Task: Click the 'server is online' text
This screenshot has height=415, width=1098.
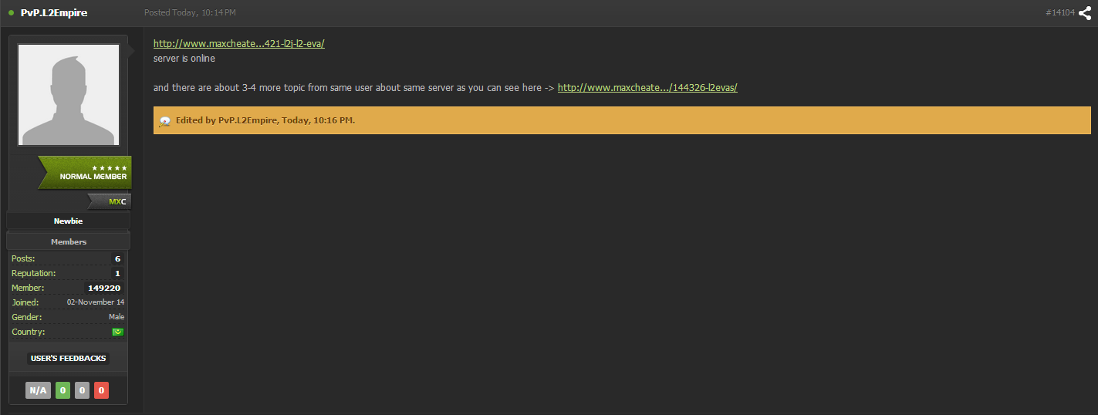Action: (x=184, y=59)
